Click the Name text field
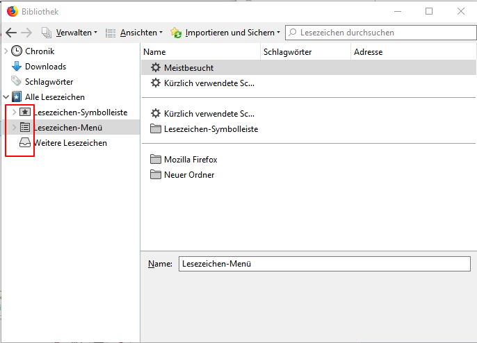Viewport: 477px width, 343px height. point(325,264)
